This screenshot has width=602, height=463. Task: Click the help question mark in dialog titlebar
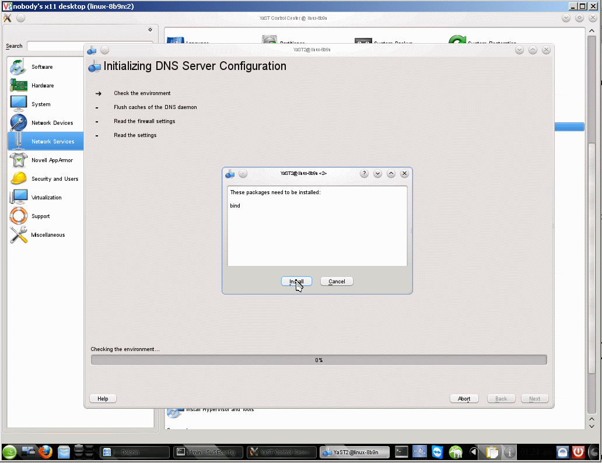[x=364, y=174]
